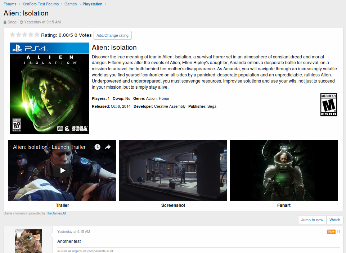This screenshot has width=346, height=253.
Task: Click the "Genre: Action, Horror" text
Action: click(151, 98)
